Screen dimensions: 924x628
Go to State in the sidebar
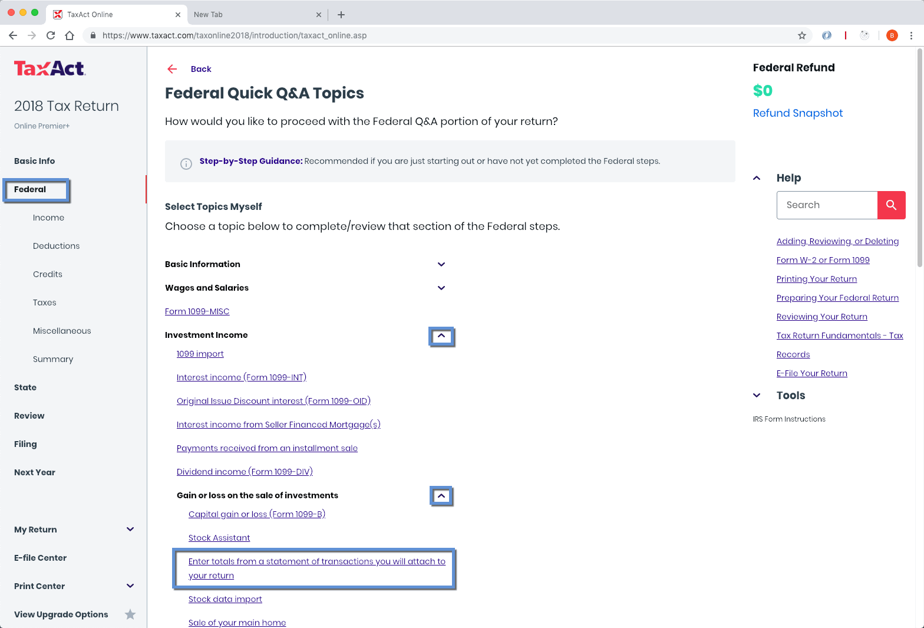click(25, 387)
